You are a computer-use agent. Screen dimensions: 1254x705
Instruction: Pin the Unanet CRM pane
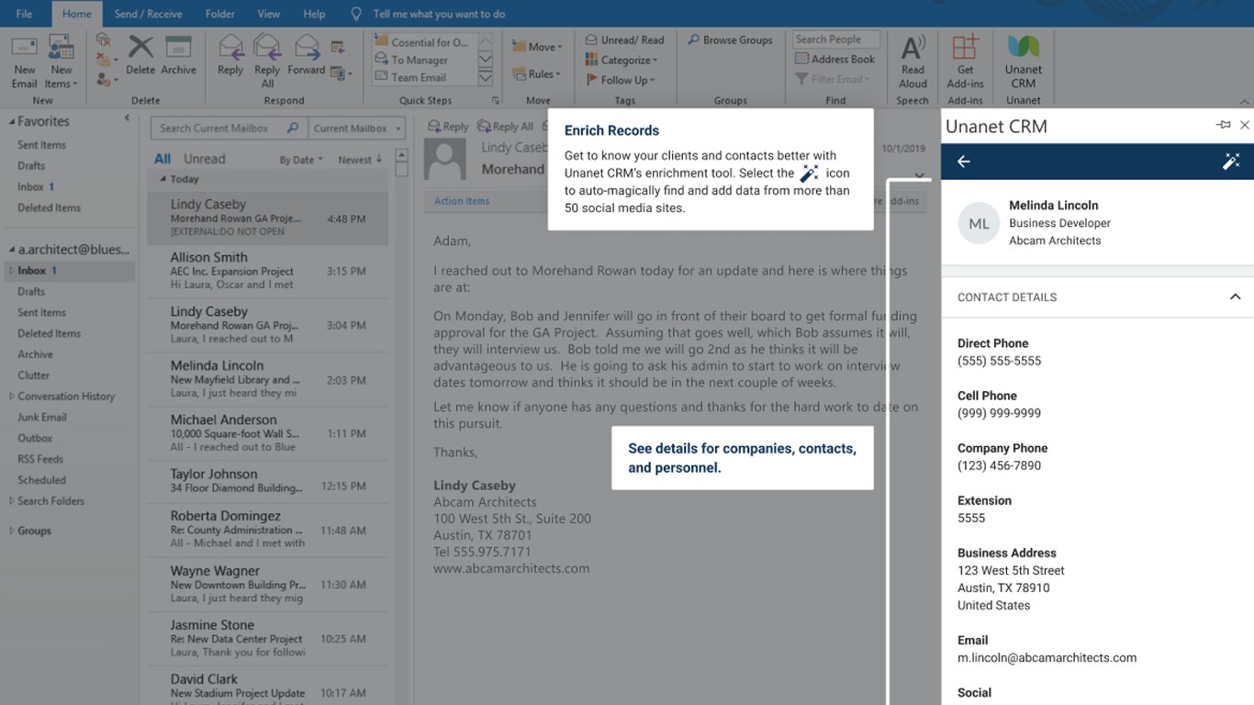click(1223, 125)
